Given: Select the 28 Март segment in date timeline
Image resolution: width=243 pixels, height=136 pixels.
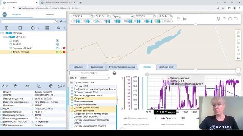Looking at the screenshot, I should pyautogui.click(x=168, y=21).
